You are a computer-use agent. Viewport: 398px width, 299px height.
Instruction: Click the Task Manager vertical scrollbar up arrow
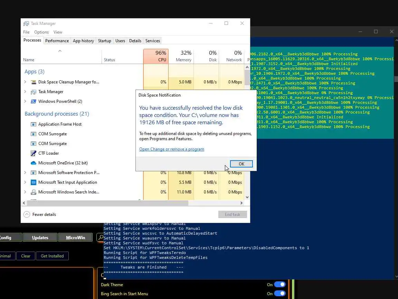click(x=247, y=67)
